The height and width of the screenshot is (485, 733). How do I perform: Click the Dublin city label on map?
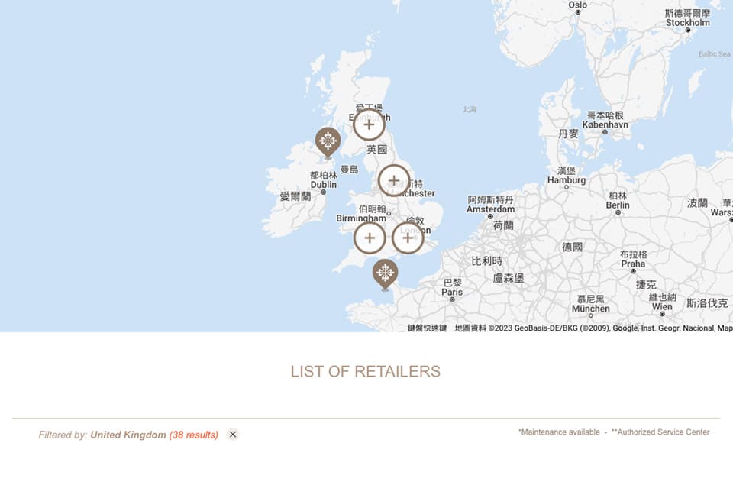pyautogui.click(x=324, y=184)
